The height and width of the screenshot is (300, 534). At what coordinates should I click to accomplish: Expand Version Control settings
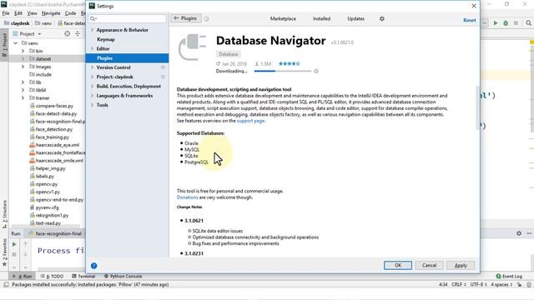coord(92,67)
